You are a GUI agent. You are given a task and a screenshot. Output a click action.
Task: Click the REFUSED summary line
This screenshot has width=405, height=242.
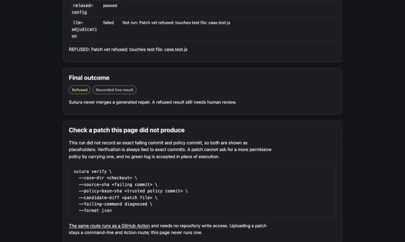128,49
